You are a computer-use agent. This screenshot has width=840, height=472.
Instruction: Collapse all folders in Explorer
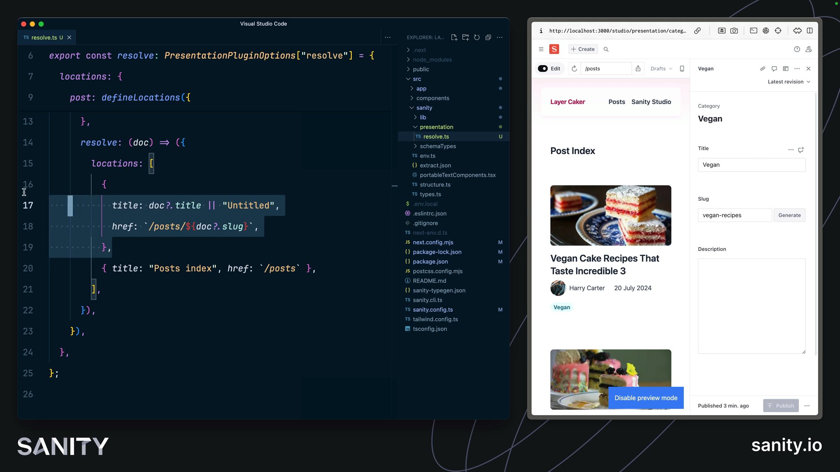(488, 37)
